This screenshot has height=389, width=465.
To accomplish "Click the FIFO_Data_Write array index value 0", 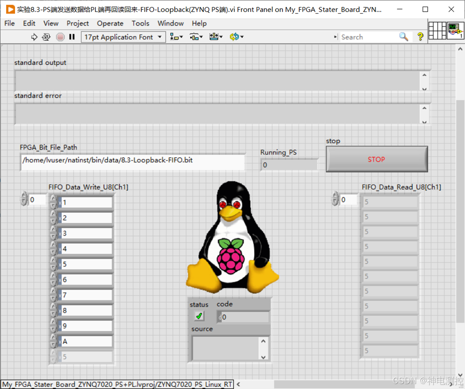I will pyautogui.click(x=37, y=200).
